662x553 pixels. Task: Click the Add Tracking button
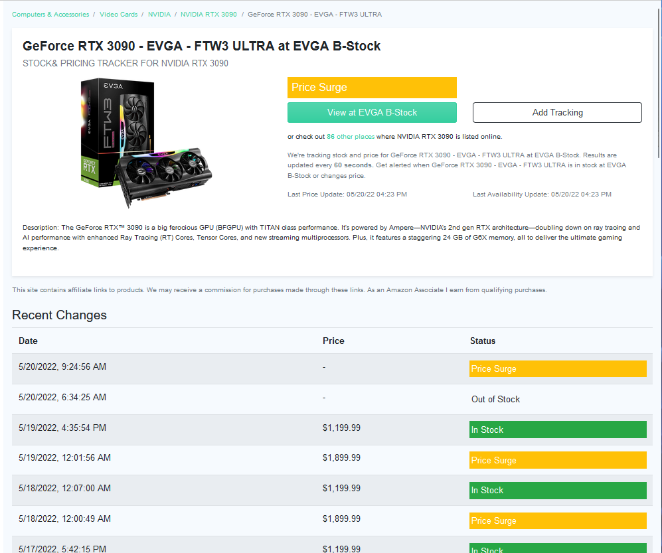point(557,113)
